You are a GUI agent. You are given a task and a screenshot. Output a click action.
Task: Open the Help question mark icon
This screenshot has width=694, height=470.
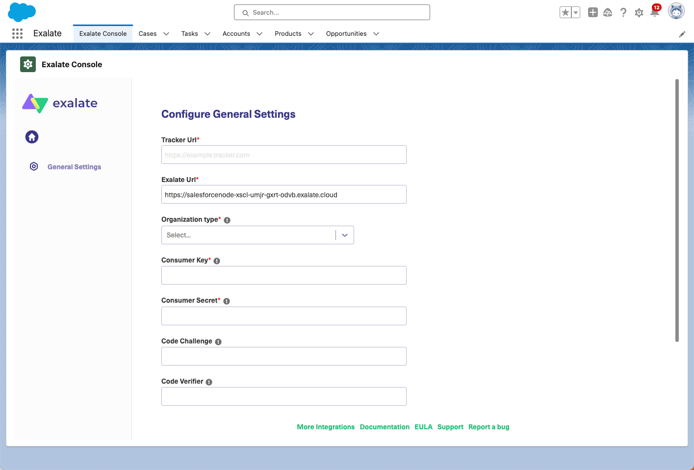pos(623,12)
